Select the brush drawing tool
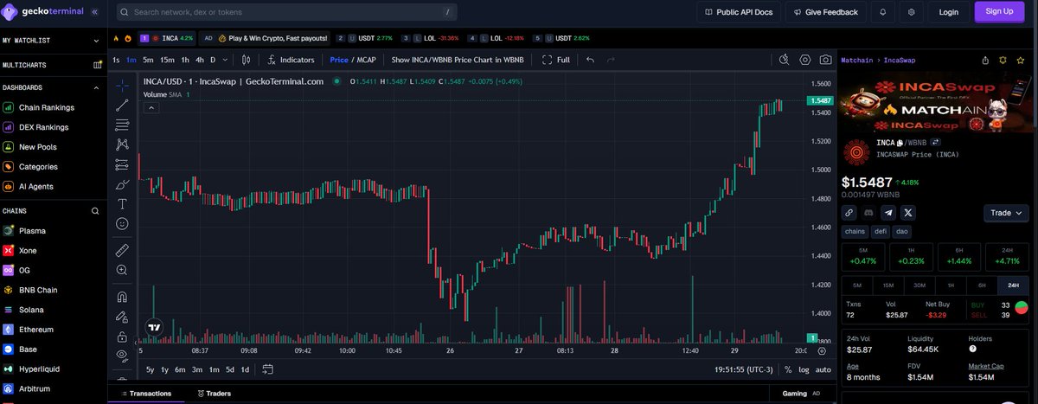The image size is (1038, 404). click(122, 184)
